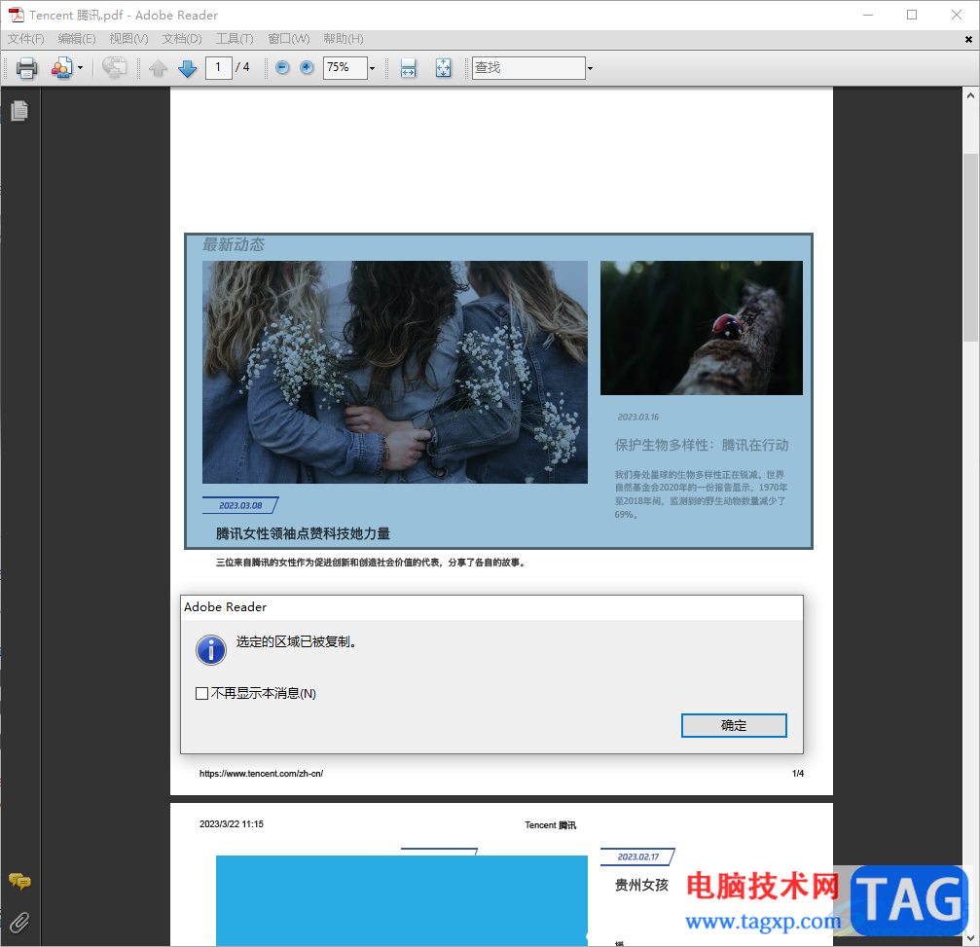This screenshot has height=947, width=980.
Task: Click the message text 选定的区域已被复制。
Action: coord(296,642)
